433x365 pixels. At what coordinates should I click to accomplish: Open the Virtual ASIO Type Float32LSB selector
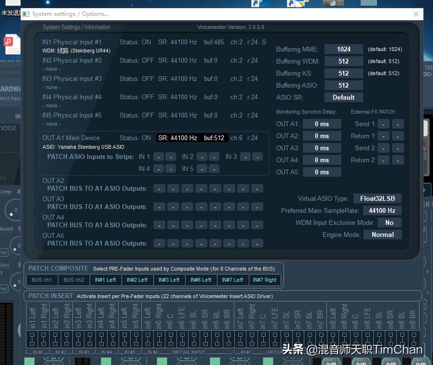pos(377,198)
